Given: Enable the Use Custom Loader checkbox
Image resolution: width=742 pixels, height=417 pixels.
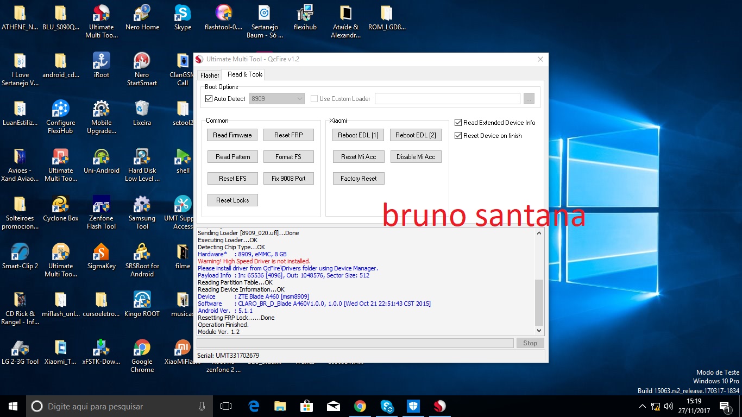Looking at the screenshot, I should (x=314, y=99).
